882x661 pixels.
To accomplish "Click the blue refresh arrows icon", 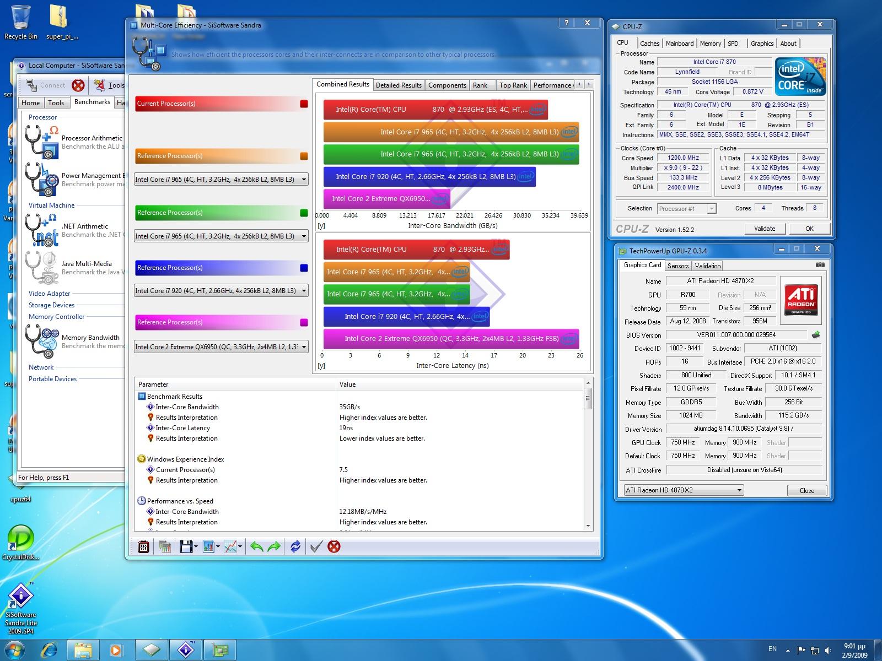I will [x=295, y=546].
